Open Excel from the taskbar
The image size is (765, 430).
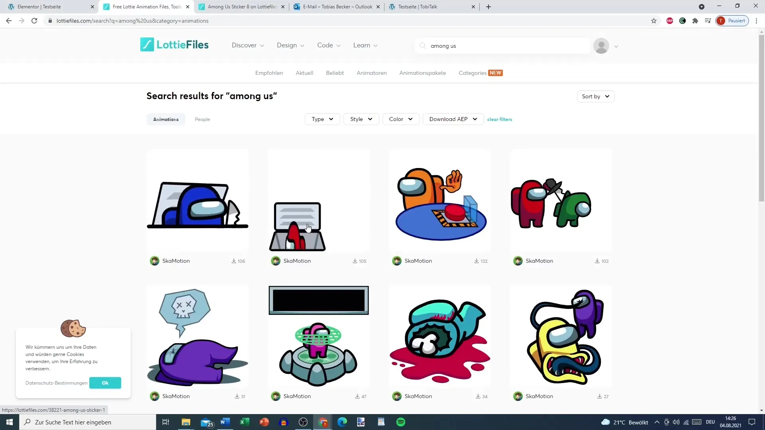(244, 422)
